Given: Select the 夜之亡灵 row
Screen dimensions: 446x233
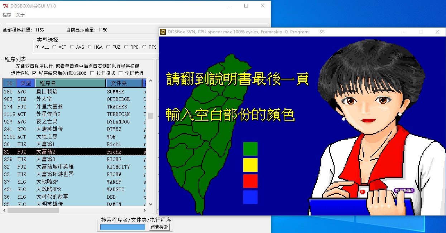Looking at the screenshot, I should point(75,122).
